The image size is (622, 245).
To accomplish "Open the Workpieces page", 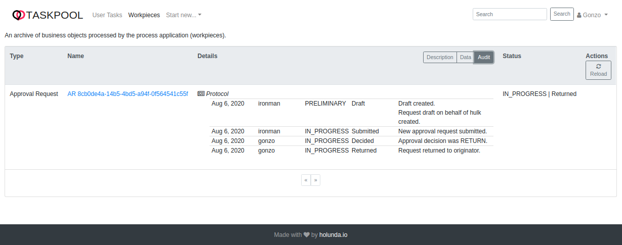I will (144, 15).
